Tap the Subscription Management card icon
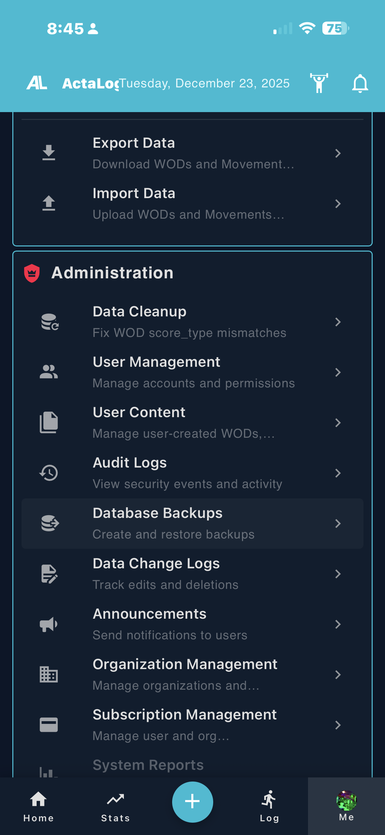Viewport: 385px width, 835px height. click(x=49, y=725)
